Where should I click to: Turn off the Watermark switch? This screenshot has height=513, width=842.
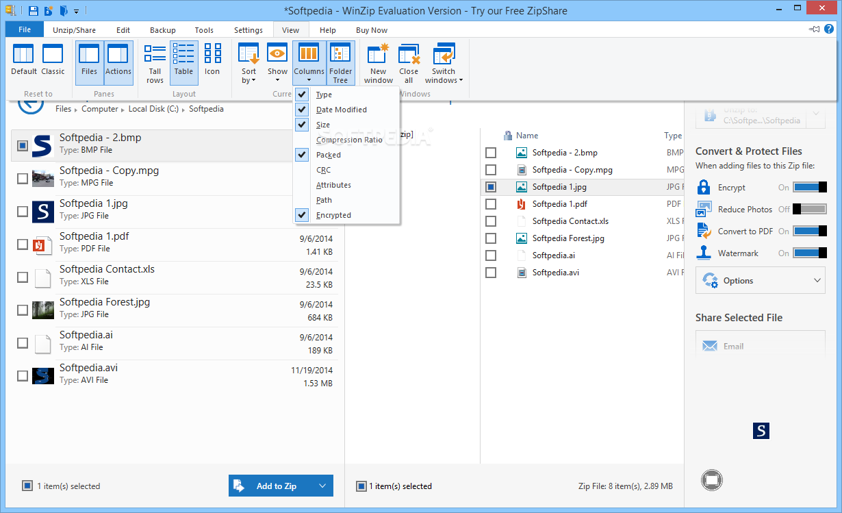[810, 253]
